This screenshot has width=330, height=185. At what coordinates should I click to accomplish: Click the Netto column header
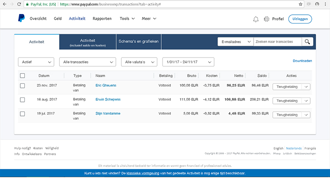pyautogui.click(x=239, y=76)
